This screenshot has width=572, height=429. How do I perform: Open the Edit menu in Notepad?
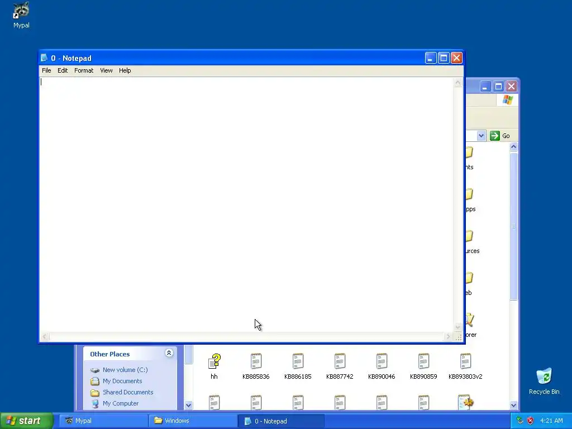click(63, 70)
